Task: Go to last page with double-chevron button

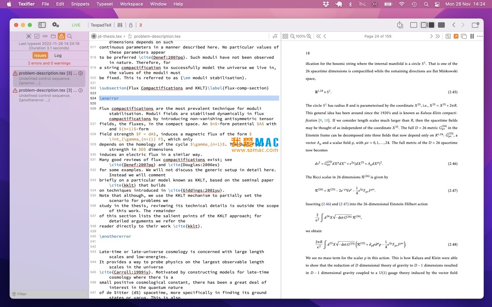Action: (x=438, y=36)
